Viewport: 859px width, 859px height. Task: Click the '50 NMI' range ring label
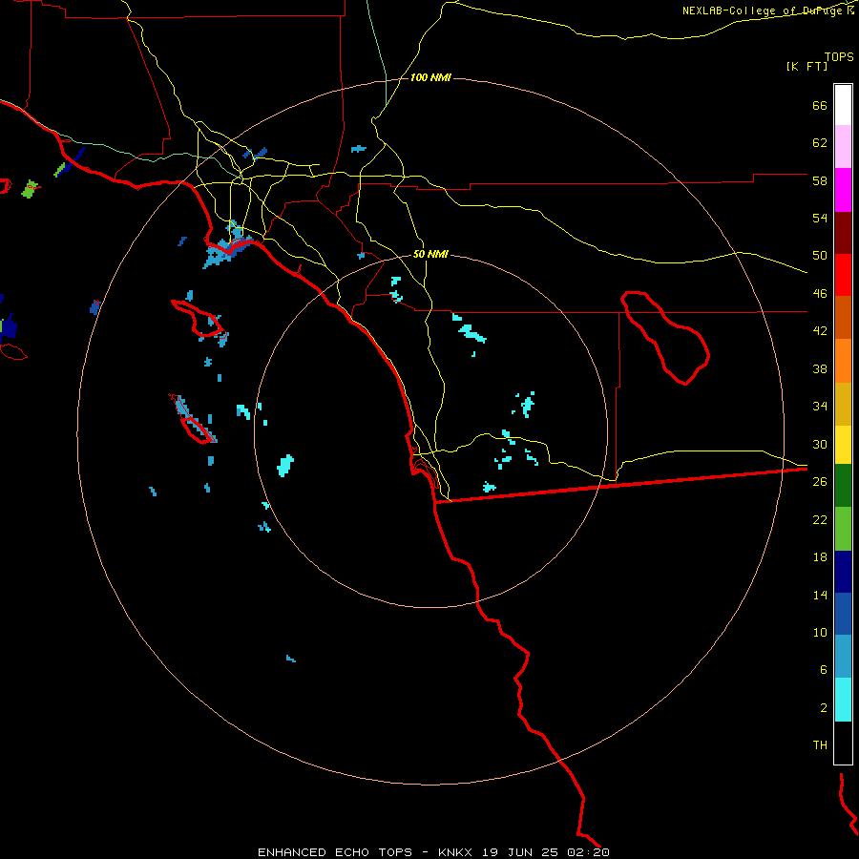coord(430,254)
